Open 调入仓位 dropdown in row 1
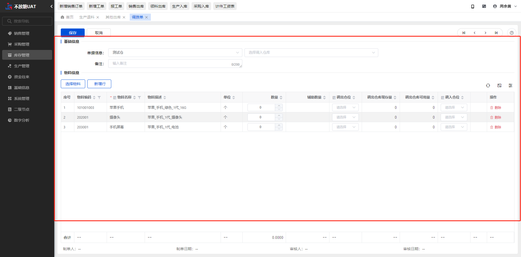521x257 pixels. click(454, 107)
